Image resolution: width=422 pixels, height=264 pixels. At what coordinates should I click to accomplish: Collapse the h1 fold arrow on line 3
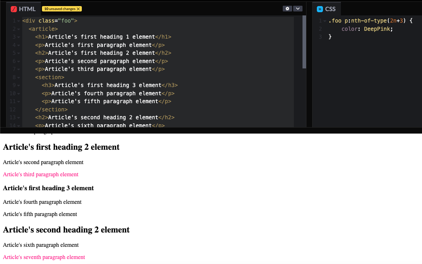(18, 37)
